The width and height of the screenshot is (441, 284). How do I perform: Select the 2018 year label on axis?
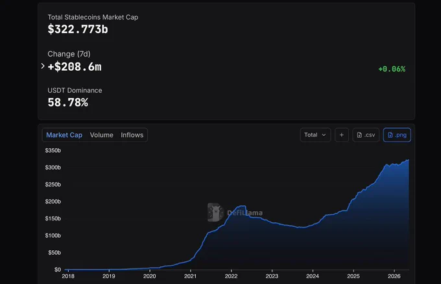pyautogui.click(x=68, y=276)
